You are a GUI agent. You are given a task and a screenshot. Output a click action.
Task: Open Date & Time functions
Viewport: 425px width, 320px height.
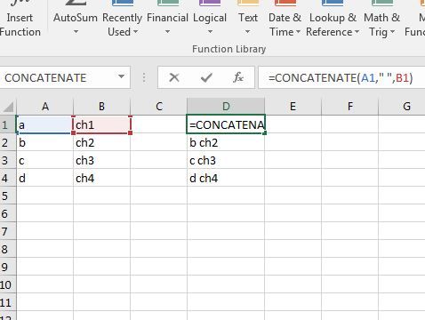pyautogui.click(x=285, y=19)
